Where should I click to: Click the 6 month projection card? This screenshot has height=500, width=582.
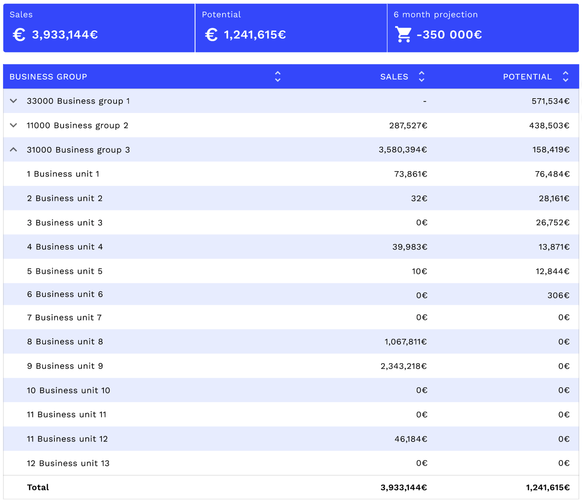tap(483, 28)
